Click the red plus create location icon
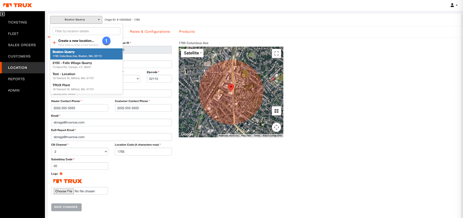Viewport: 463px width, 218px height. 54,43
